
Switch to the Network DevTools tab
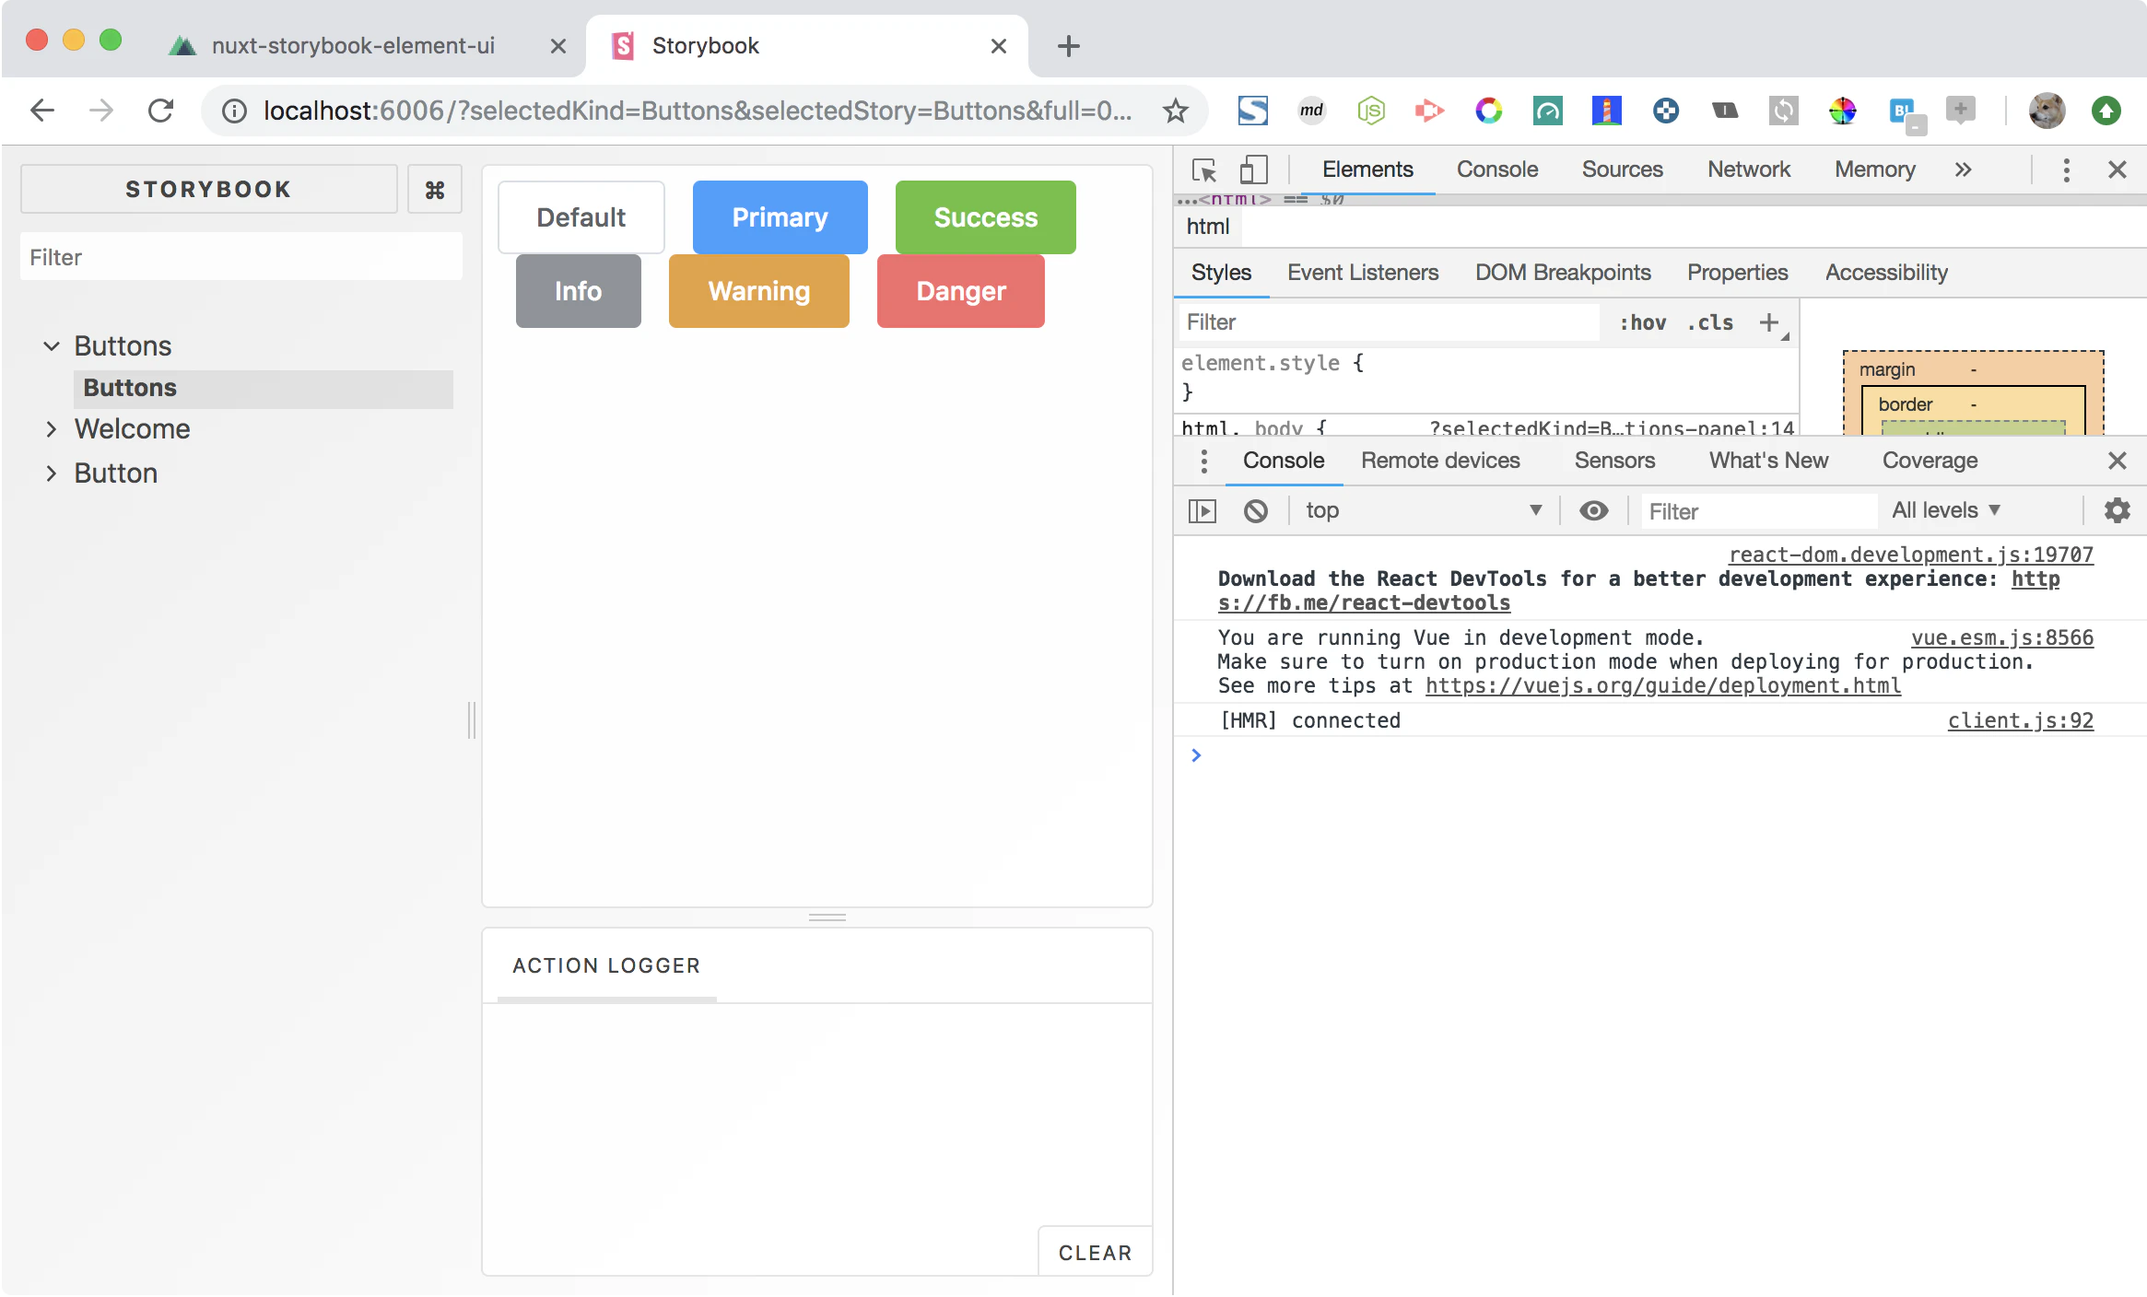[1748, 170]
